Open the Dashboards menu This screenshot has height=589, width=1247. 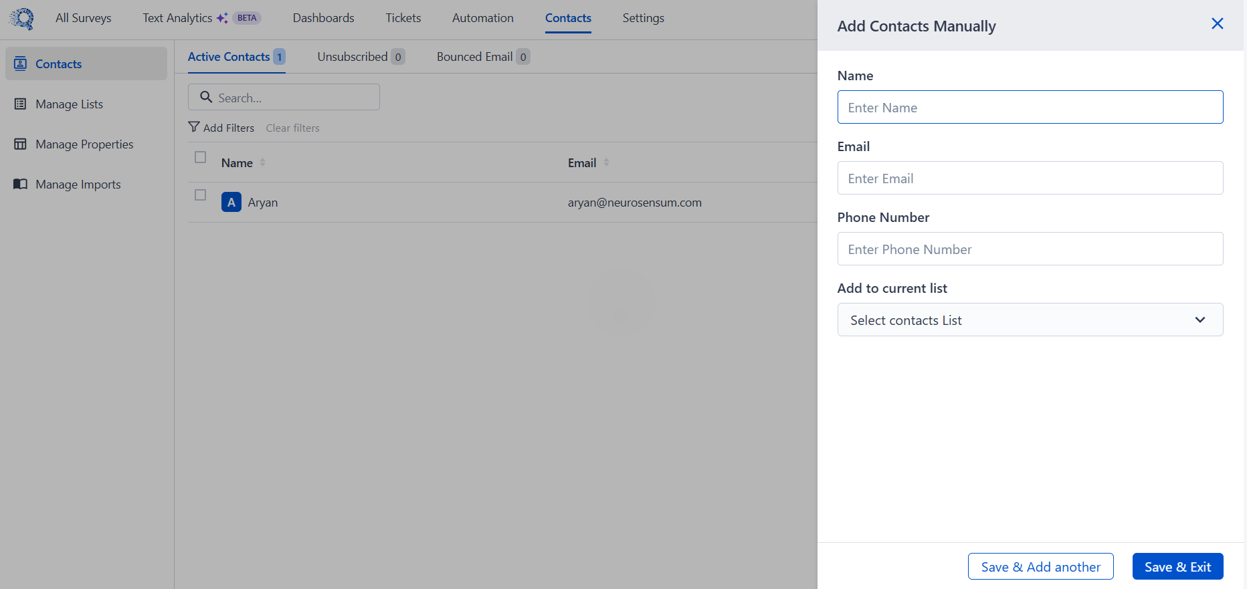pos(323,18)
